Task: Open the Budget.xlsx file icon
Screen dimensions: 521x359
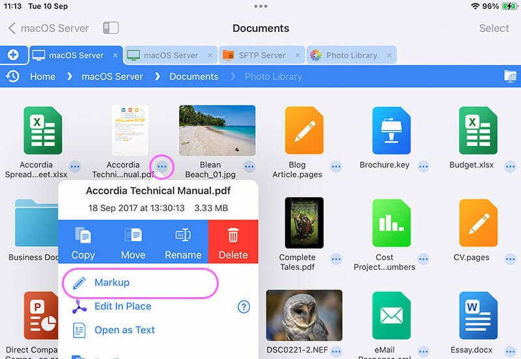Action: point(478,130)
